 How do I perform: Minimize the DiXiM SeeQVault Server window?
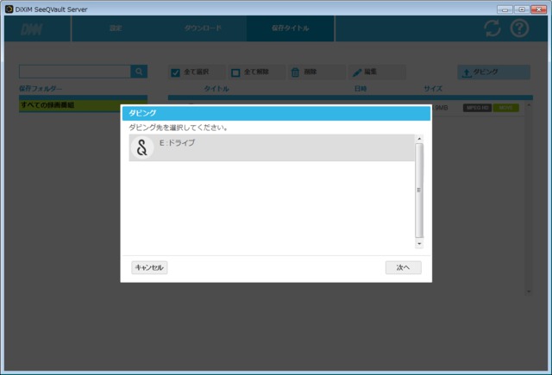(x=505, y=9)
